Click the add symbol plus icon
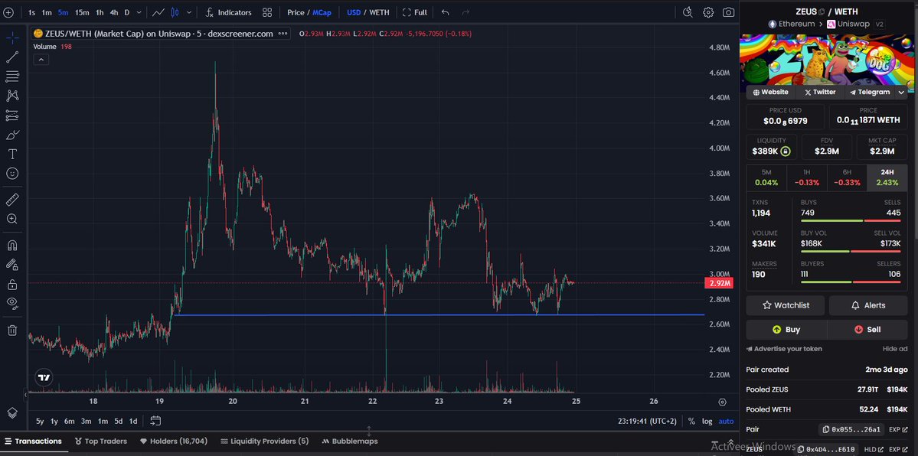The image size is (918, 456). click(x=8, y=12)
